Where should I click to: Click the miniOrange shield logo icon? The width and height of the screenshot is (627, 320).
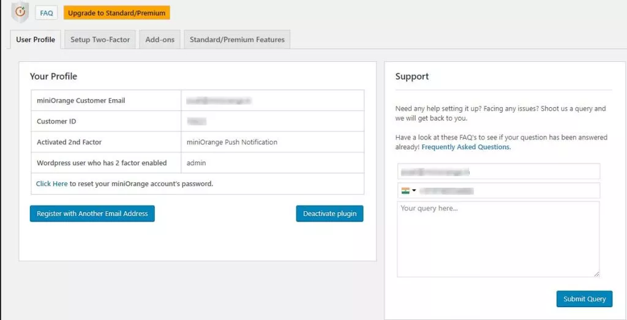pyautogui.click(x=20, y=12)
